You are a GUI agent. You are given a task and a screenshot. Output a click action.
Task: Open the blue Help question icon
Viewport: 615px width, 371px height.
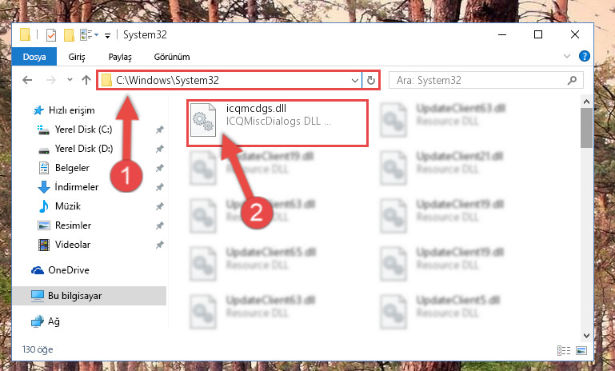[585, 56]
